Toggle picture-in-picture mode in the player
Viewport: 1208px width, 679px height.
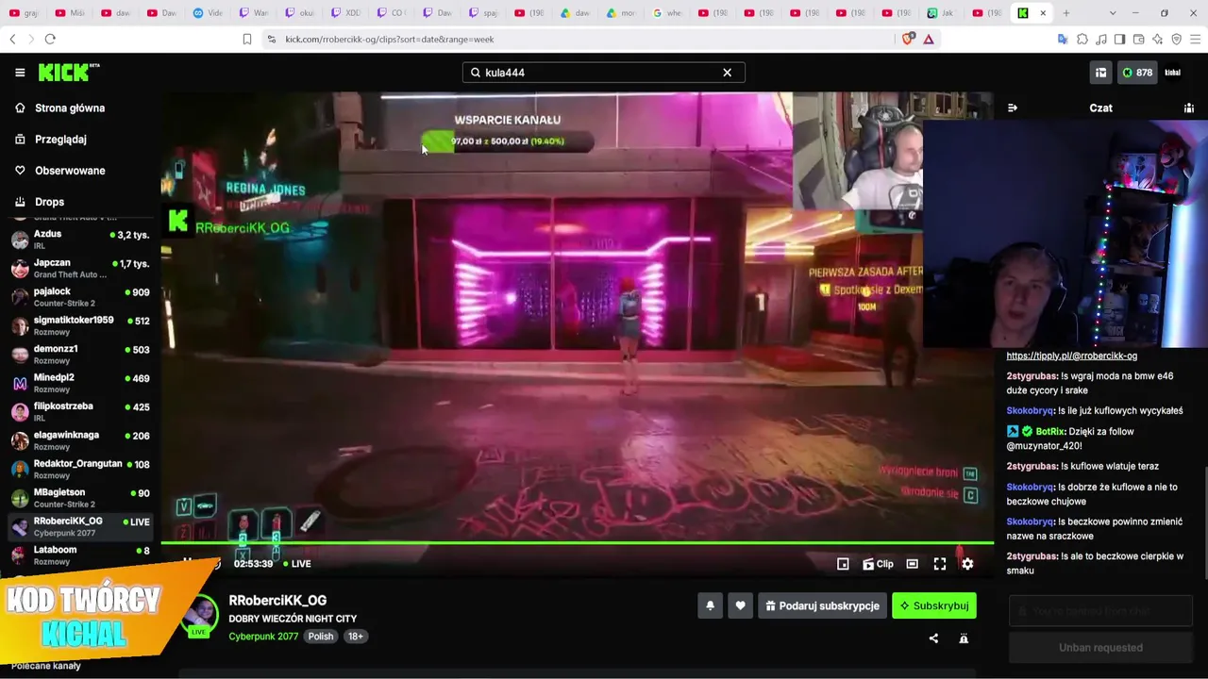(x=843, y=564)
